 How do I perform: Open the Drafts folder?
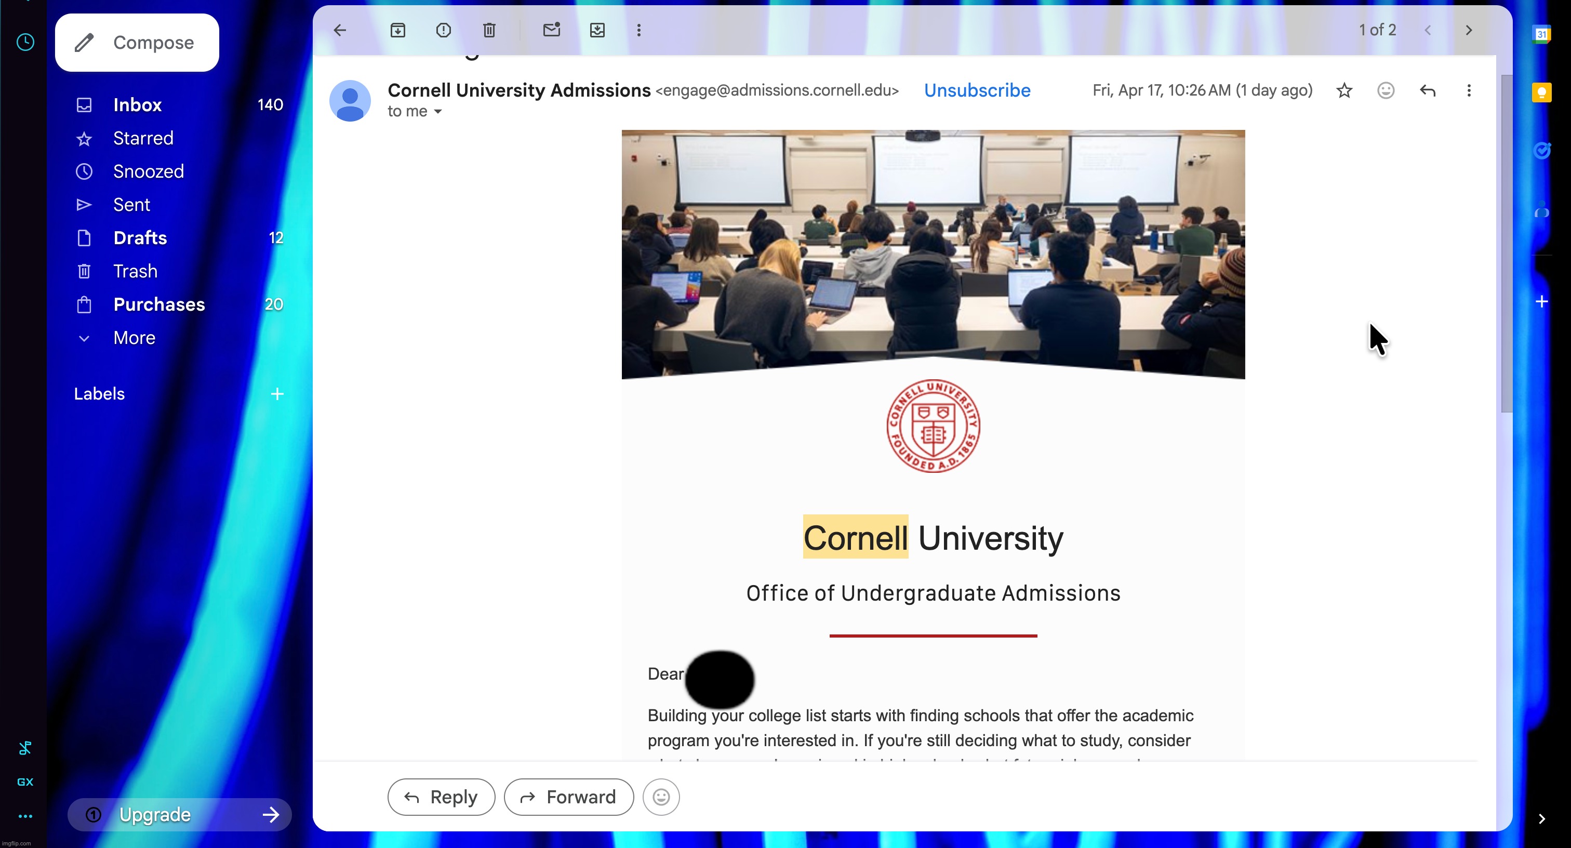pyautogui.click(x=140, y=238)
